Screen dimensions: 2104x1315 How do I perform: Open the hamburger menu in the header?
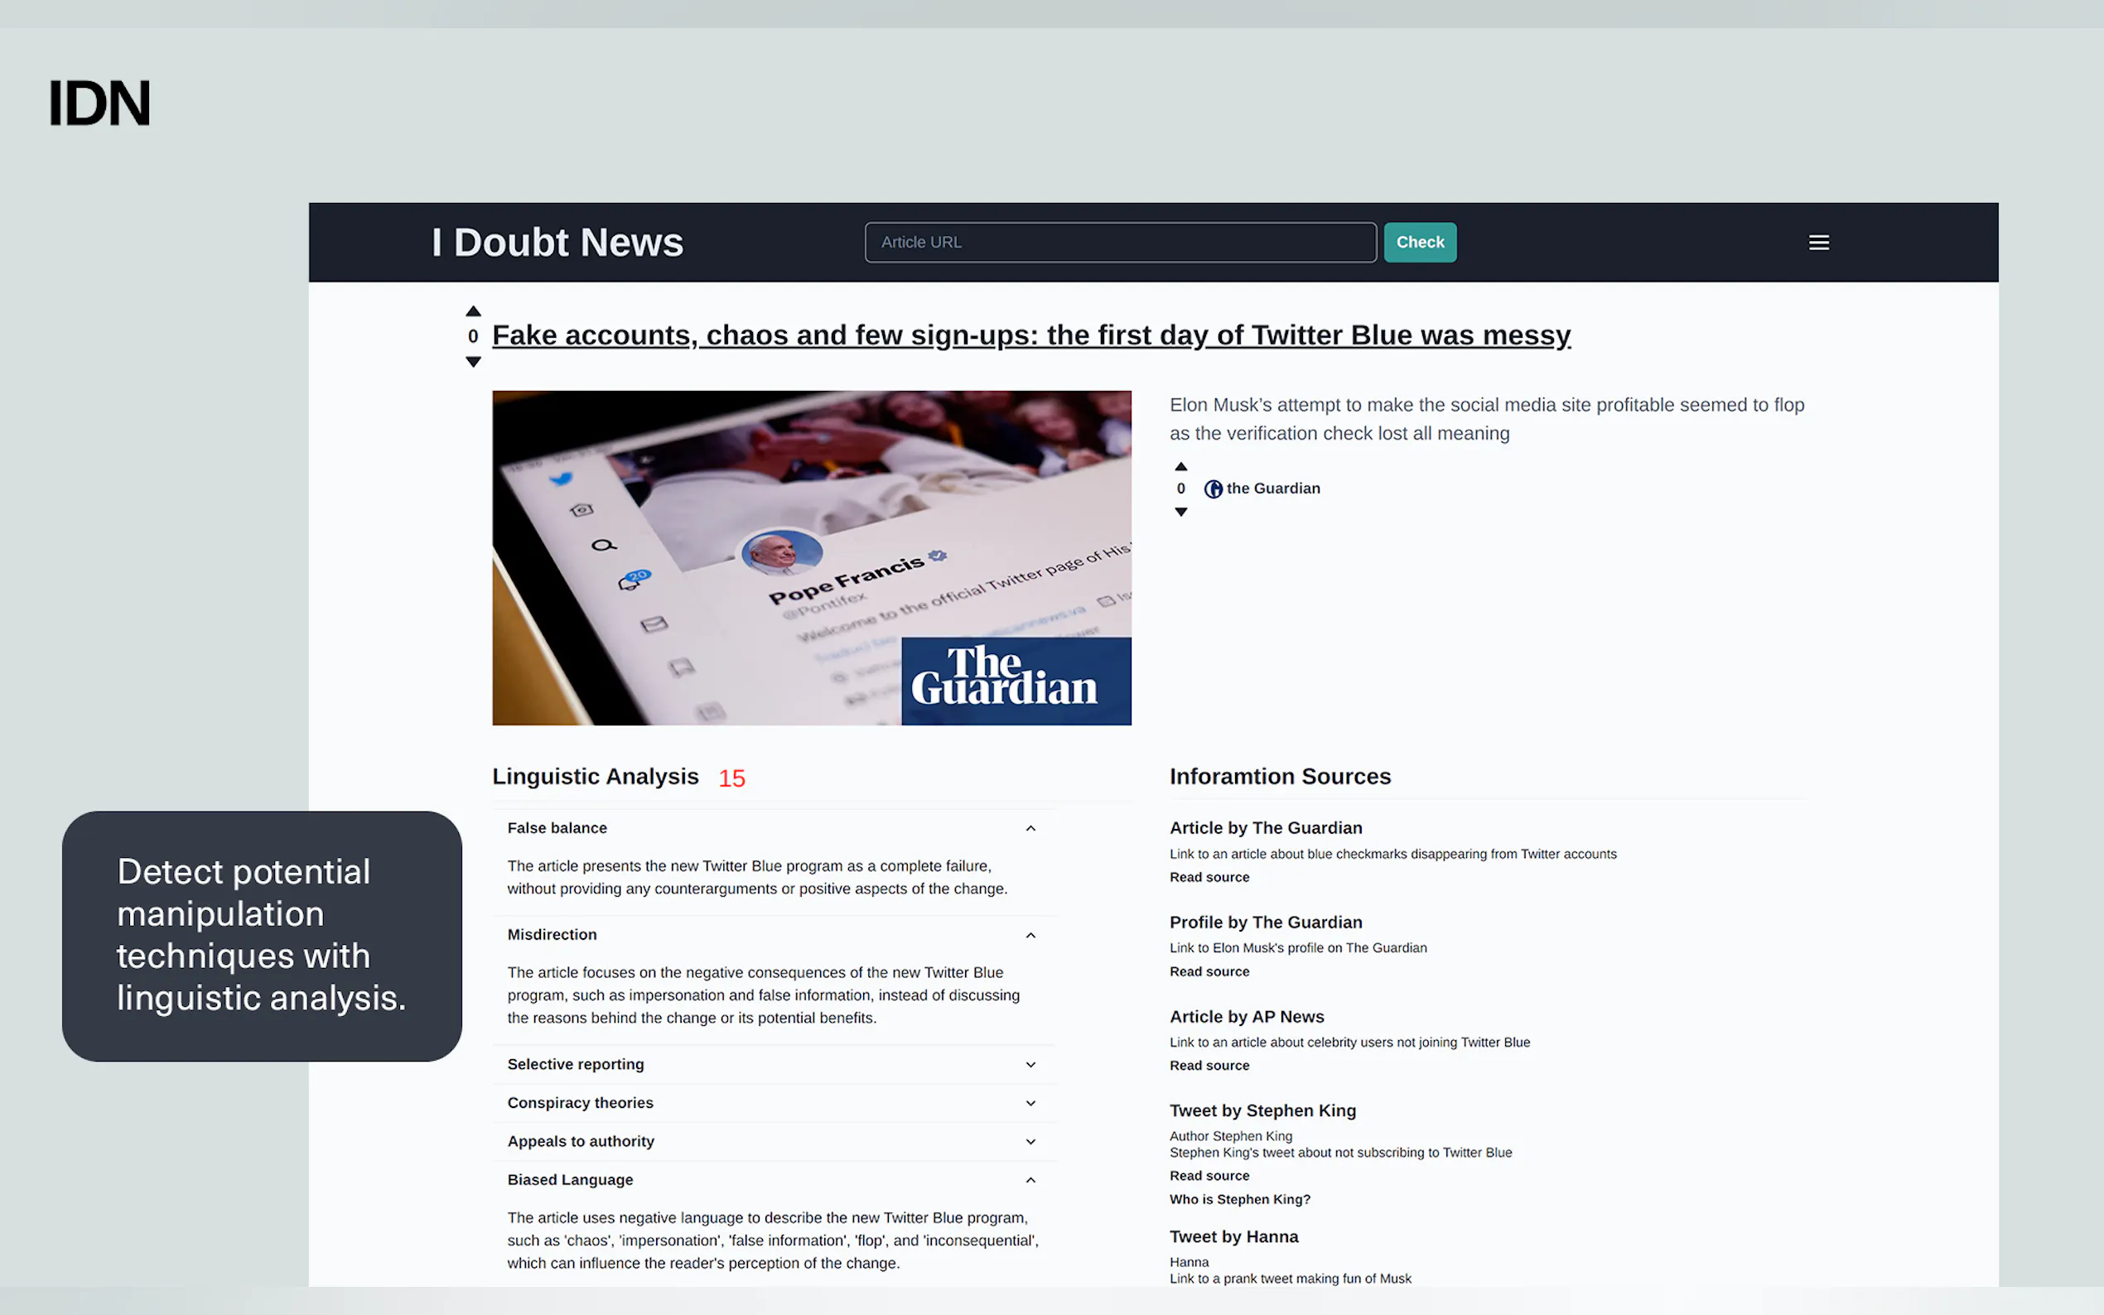pos(1819,243)
